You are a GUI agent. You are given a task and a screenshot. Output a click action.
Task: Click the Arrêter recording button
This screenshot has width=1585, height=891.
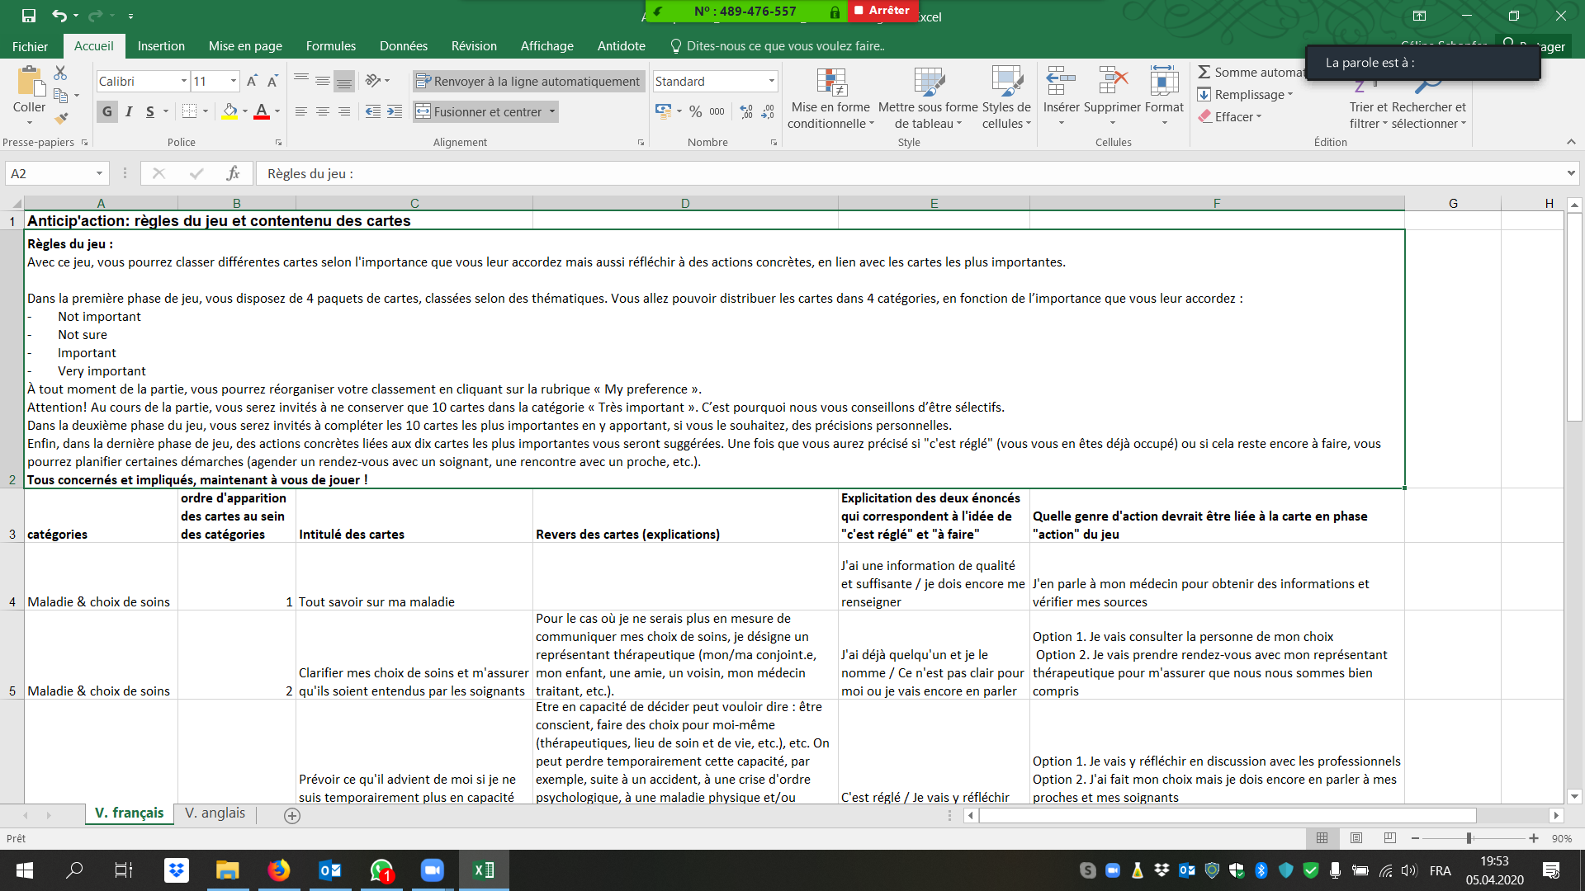[x=882, y=11]
